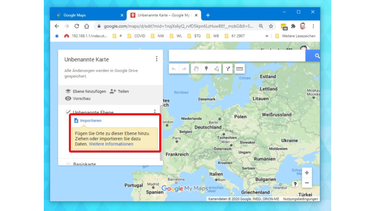Select the Unbenannte Karte browser tab
Viewport: 375px width, 211px height.
164,15
